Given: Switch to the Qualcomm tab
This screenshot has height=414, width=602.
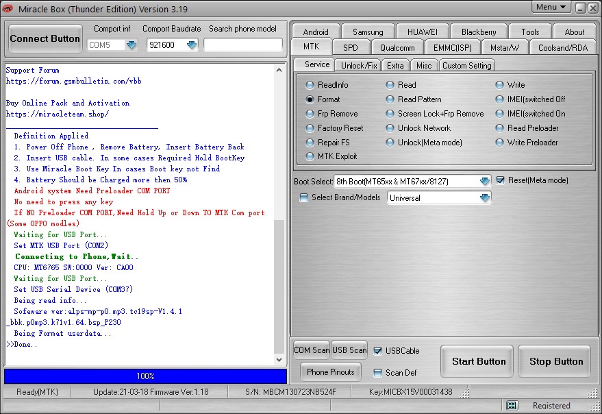Looking at the screenshot, I should pos(397,48).
